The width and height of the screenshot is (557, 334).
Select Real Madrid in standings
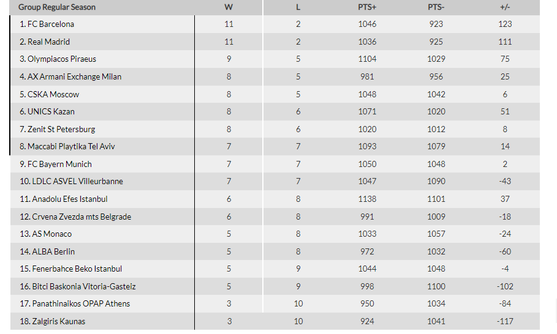point(48,42)
